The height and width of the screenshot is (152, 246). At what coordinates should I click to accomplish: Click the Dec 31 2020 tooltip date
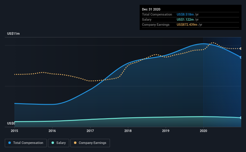[x=151, y=9]
